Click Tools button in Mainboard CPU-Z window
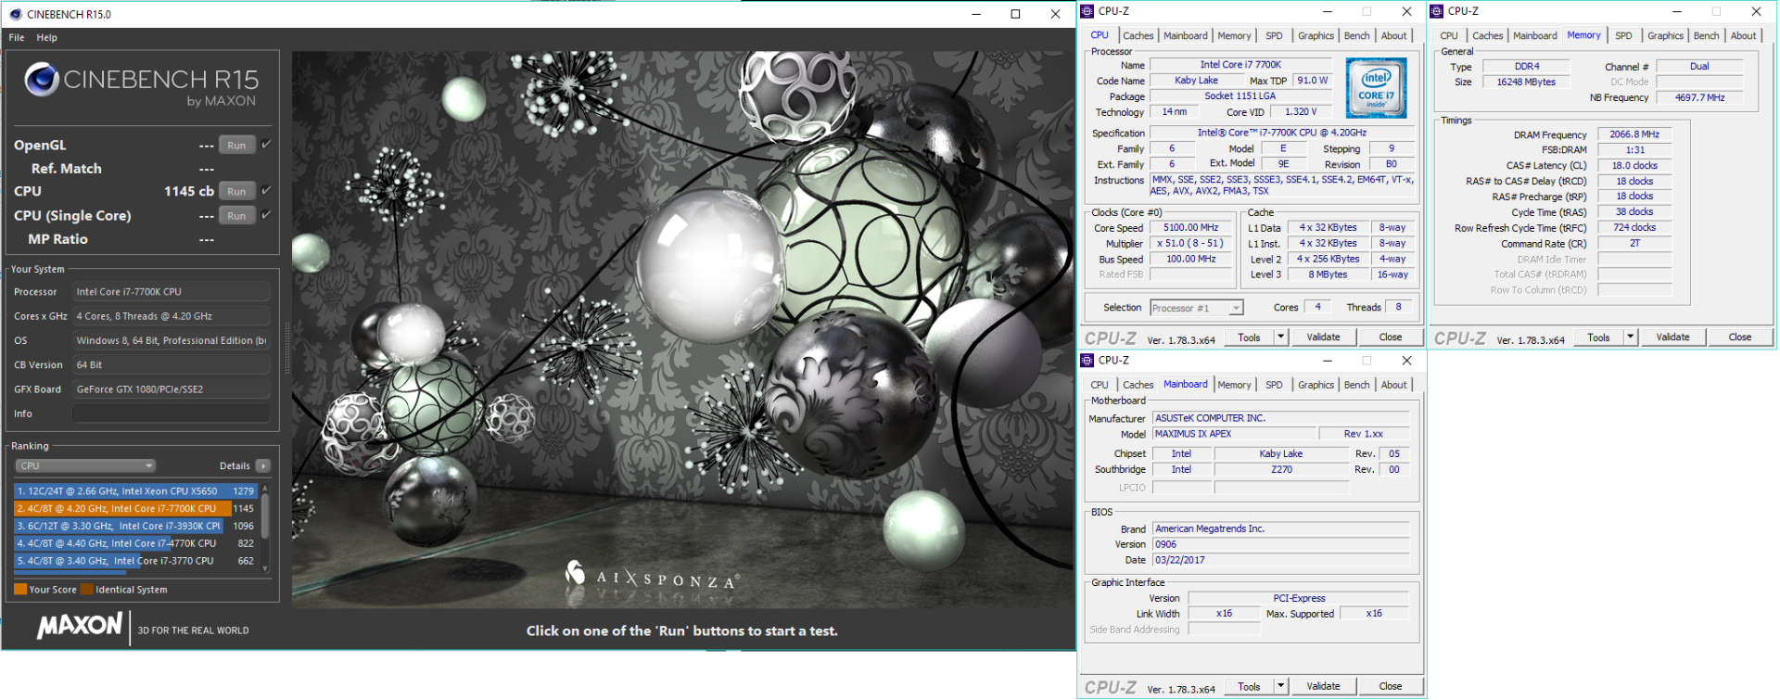The height and width of the screenshot is (700, 1780). [1249, 686]
